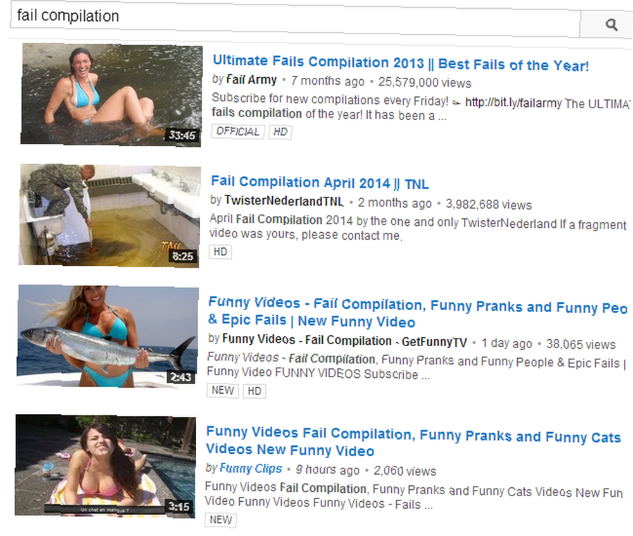Open the Funny Videos - Fail Compilation, Funny Pranks title
This screenshot has height=536, width=633.
pos(417,313)
